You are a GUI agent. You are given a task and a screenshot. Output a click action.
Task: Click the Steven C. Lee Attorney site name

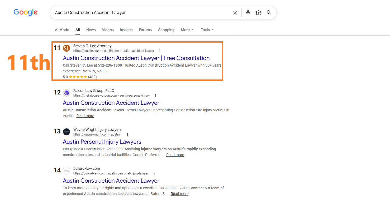92,46
